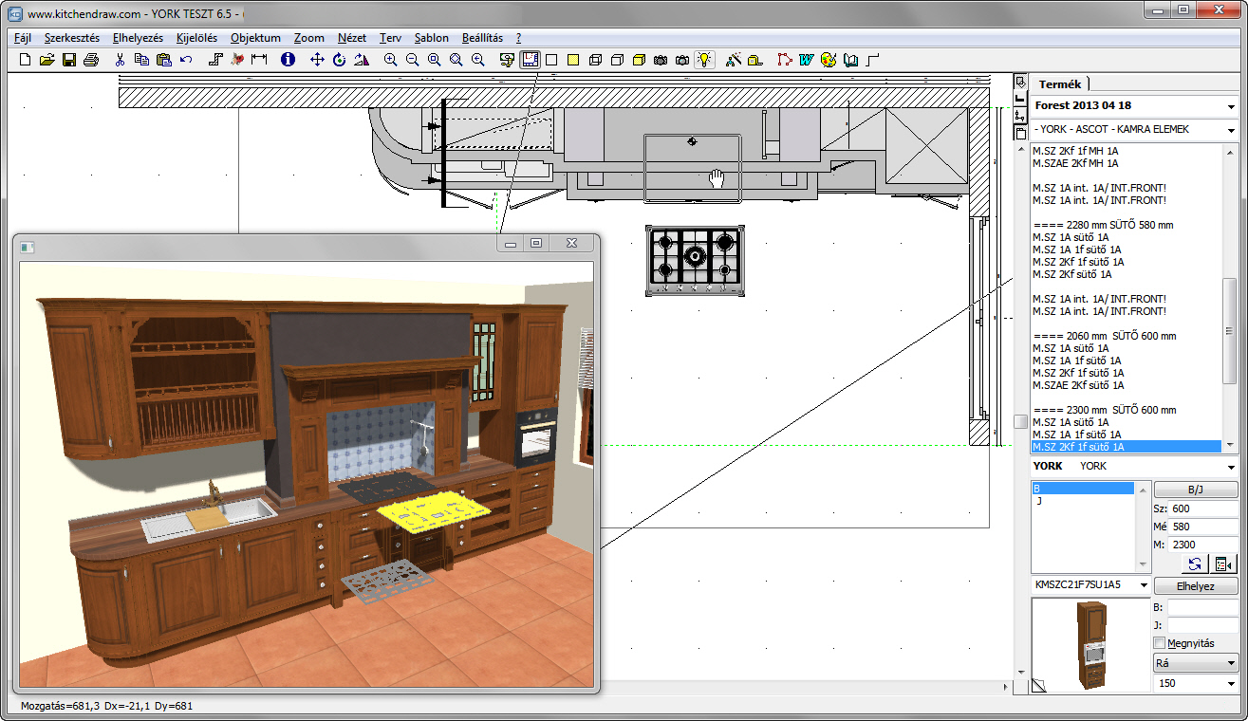The image size is (1248, 721).
Task: Click the blue W toolbar icon
Action: 806,60
